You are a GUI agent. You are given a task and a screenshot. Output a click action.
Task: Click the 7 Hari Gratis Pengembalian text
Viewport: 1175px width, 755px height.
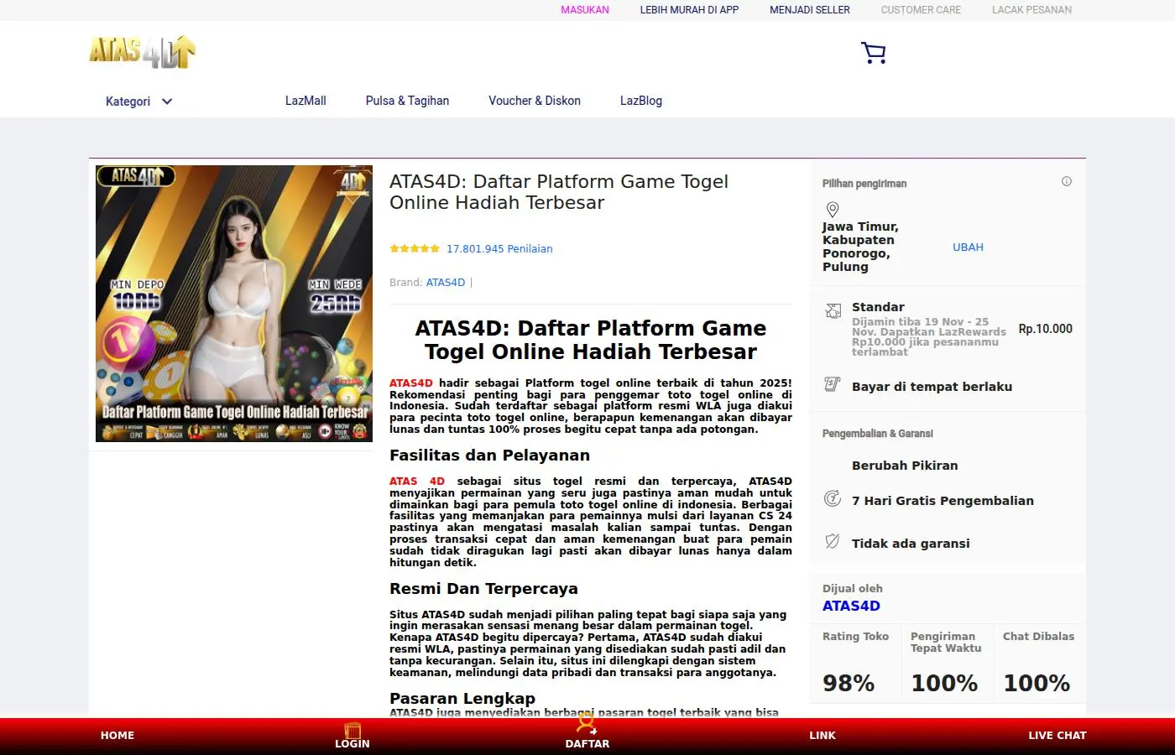943,501
